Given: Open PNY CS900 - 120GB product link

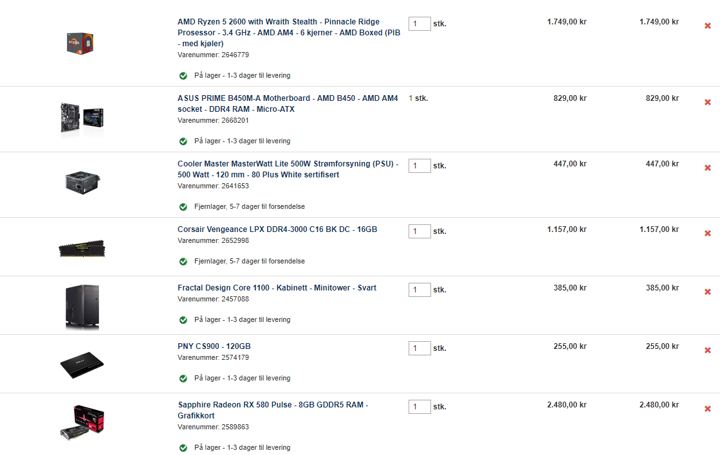Looking at the screenshot, I should [214, 346].
